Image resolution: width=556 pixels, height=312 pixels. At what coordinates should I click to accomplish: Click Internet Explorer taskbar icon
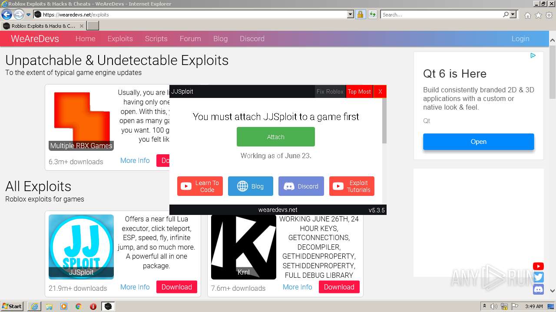coord(34,306)
